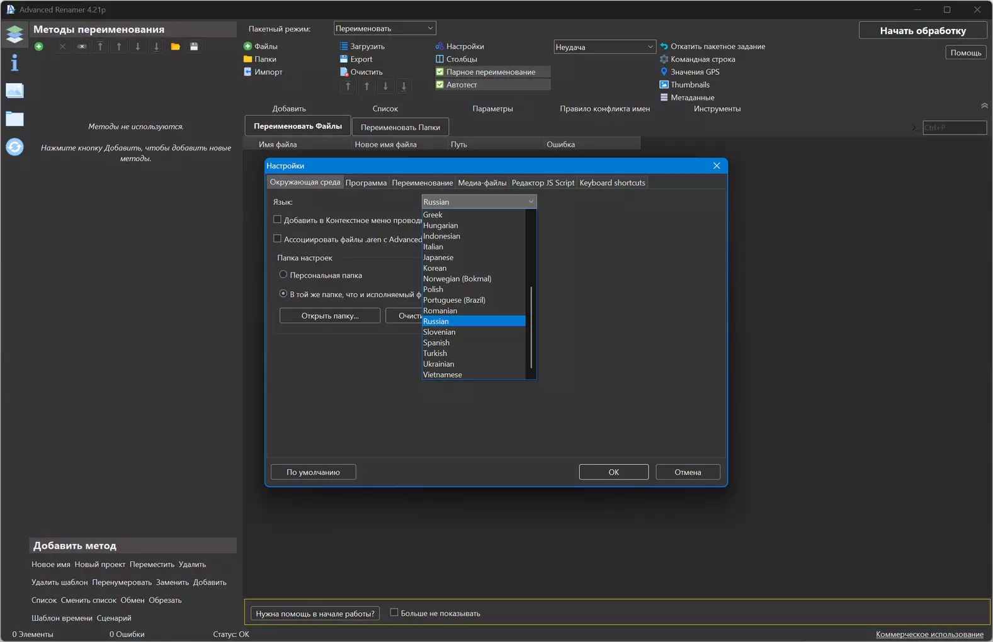Screen dimensions: 993x642
Task: Click the blue refresh sidebar icon
Action: click(x=14, y=147)
